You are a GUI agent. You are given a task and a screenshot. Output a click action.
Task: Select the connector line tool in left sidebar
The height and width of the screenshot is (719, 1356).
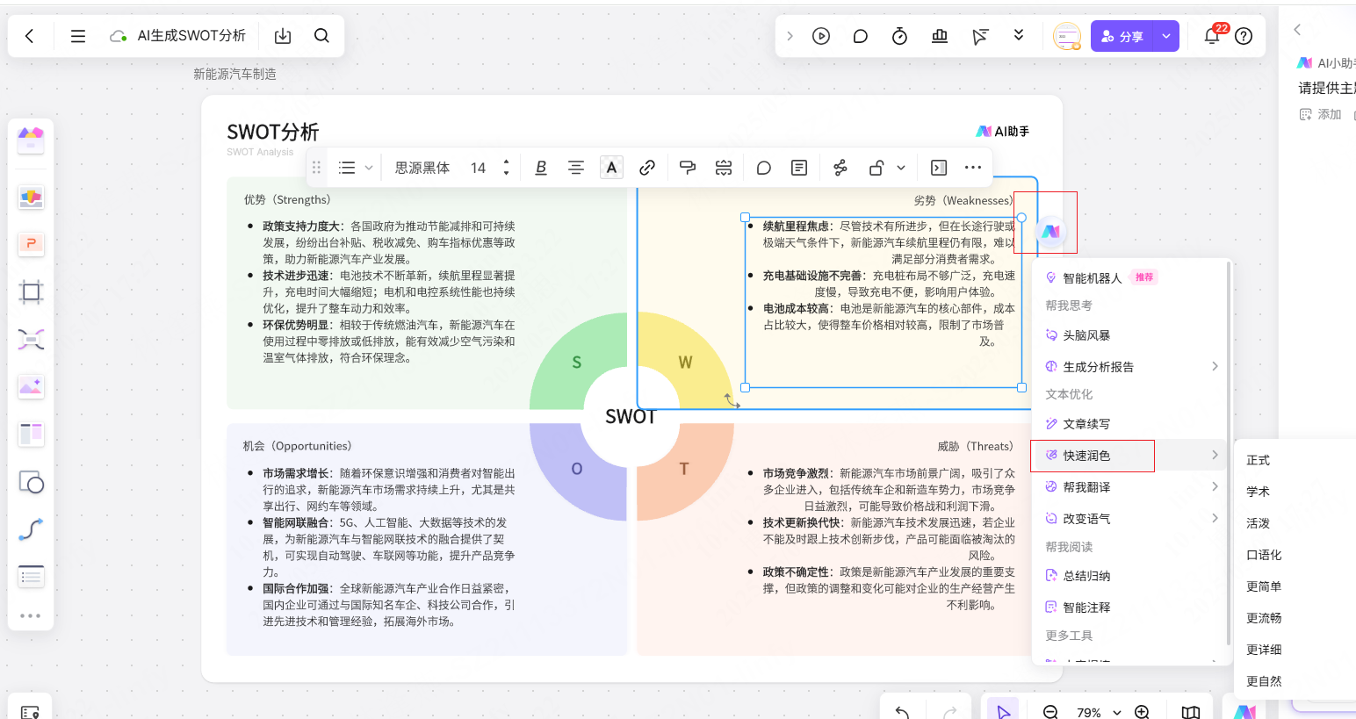pyautogui.click(x=31, y=528)
